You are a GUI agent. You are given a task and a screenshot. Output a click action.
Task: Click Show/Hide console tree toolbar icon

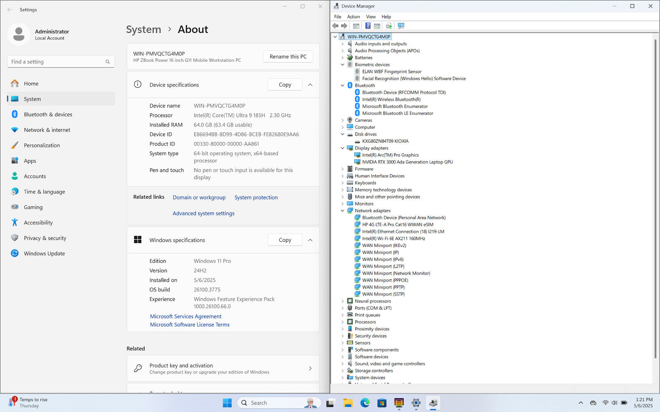[x=356, y=26]
